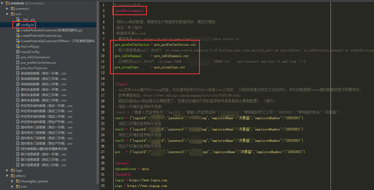Select 所在用车城市数据（预生产环境）.csv
This screenshot has height=190, width=374.
[46, 122]
